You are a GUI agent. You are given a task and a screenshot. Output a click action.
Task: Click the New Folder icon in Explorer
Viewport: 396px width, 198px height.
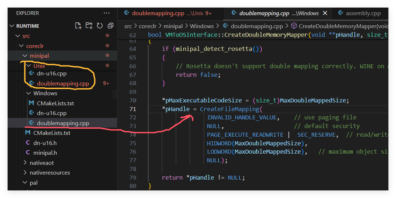(89, 26)
